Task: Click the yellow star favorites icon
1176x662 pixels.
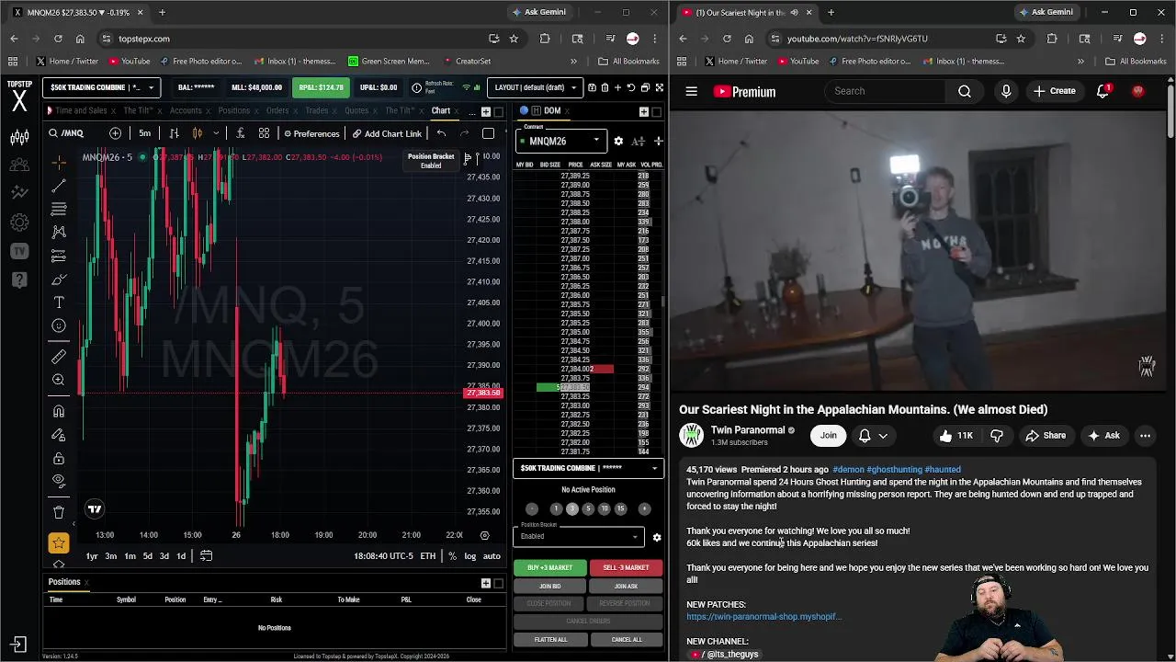Action: [59, 543]
